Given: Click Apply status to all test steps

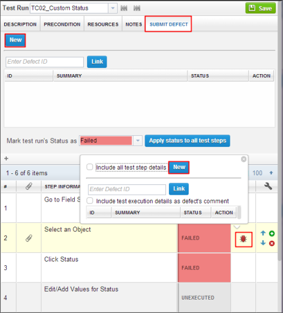Looking at the screenshot, I should click(x=187, y=141).
